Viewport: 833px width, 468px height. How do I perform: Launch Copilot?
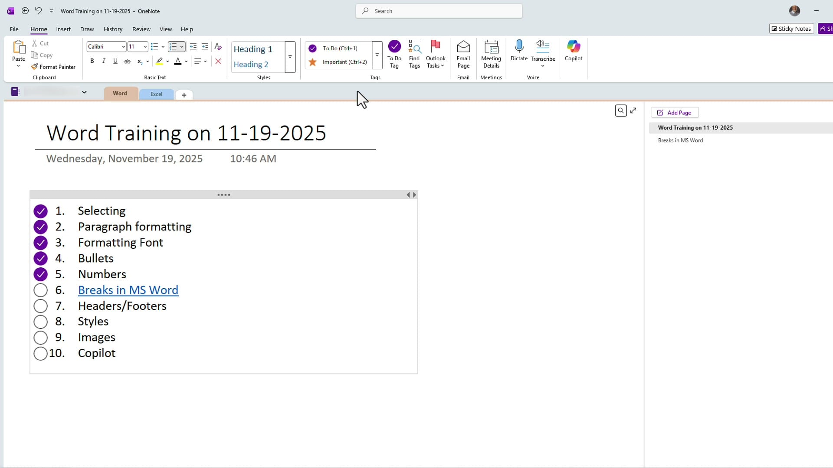tap(573, 51)
